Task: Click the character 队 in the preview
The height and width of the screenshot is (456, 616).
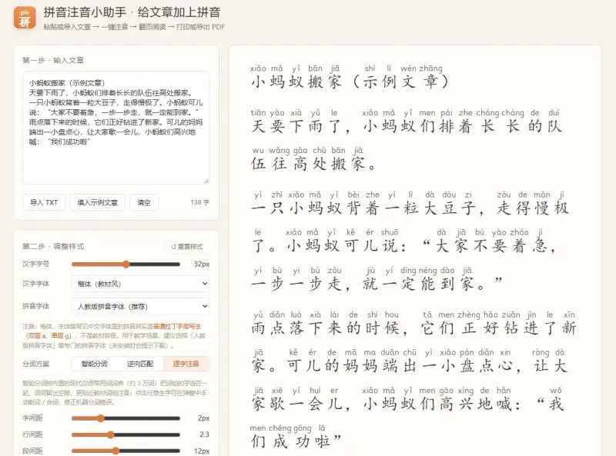Action: (x=554, y=126)
